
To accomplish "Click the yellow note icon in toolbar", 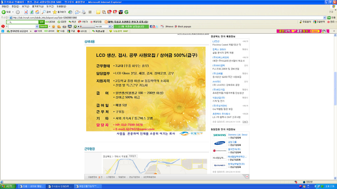I will (x=98, y=12).
